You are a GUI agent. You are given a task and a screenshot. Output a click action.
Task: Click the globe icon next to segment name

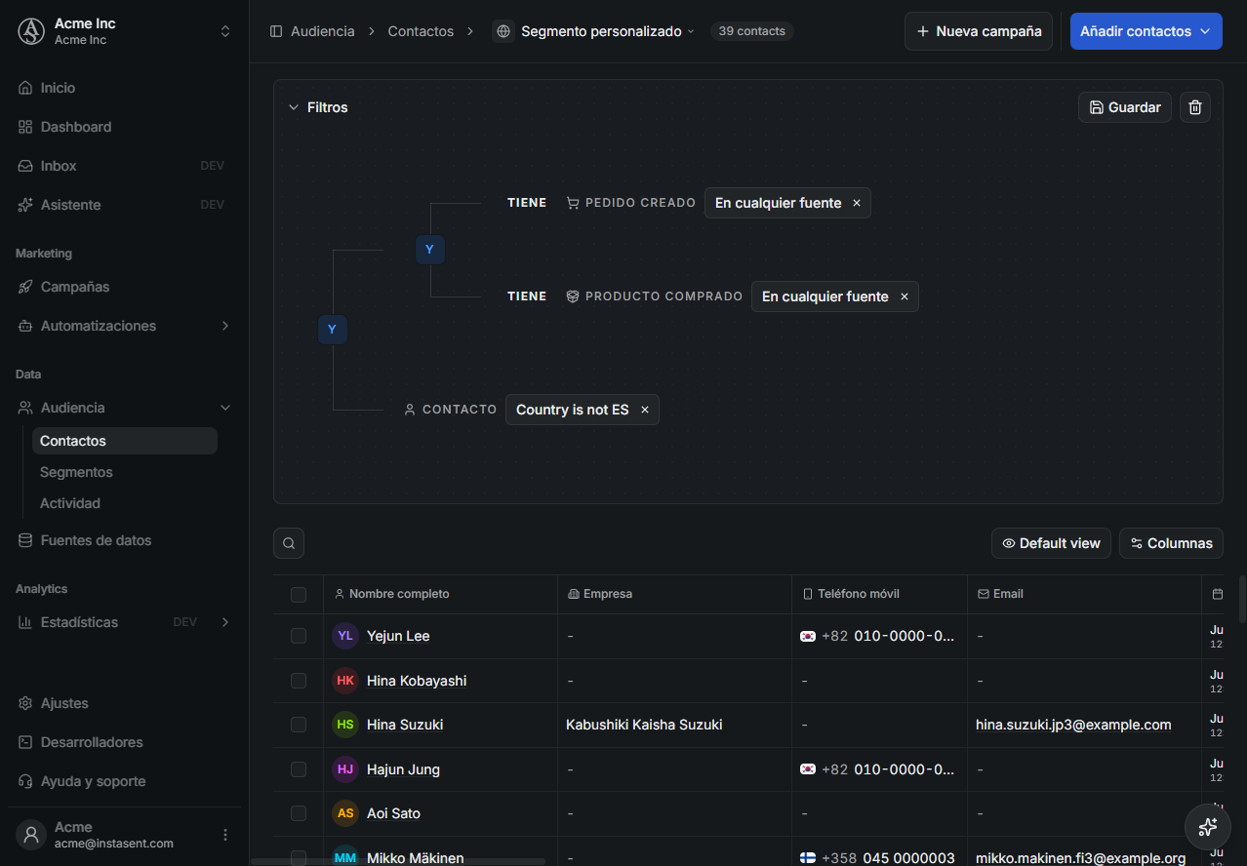503,31
